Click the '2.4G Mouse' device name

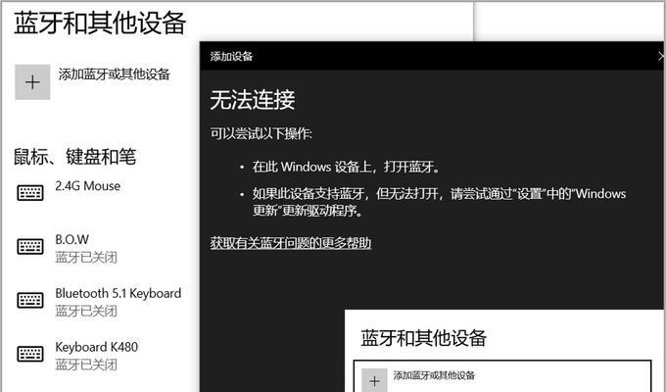(x=88, y=186)
